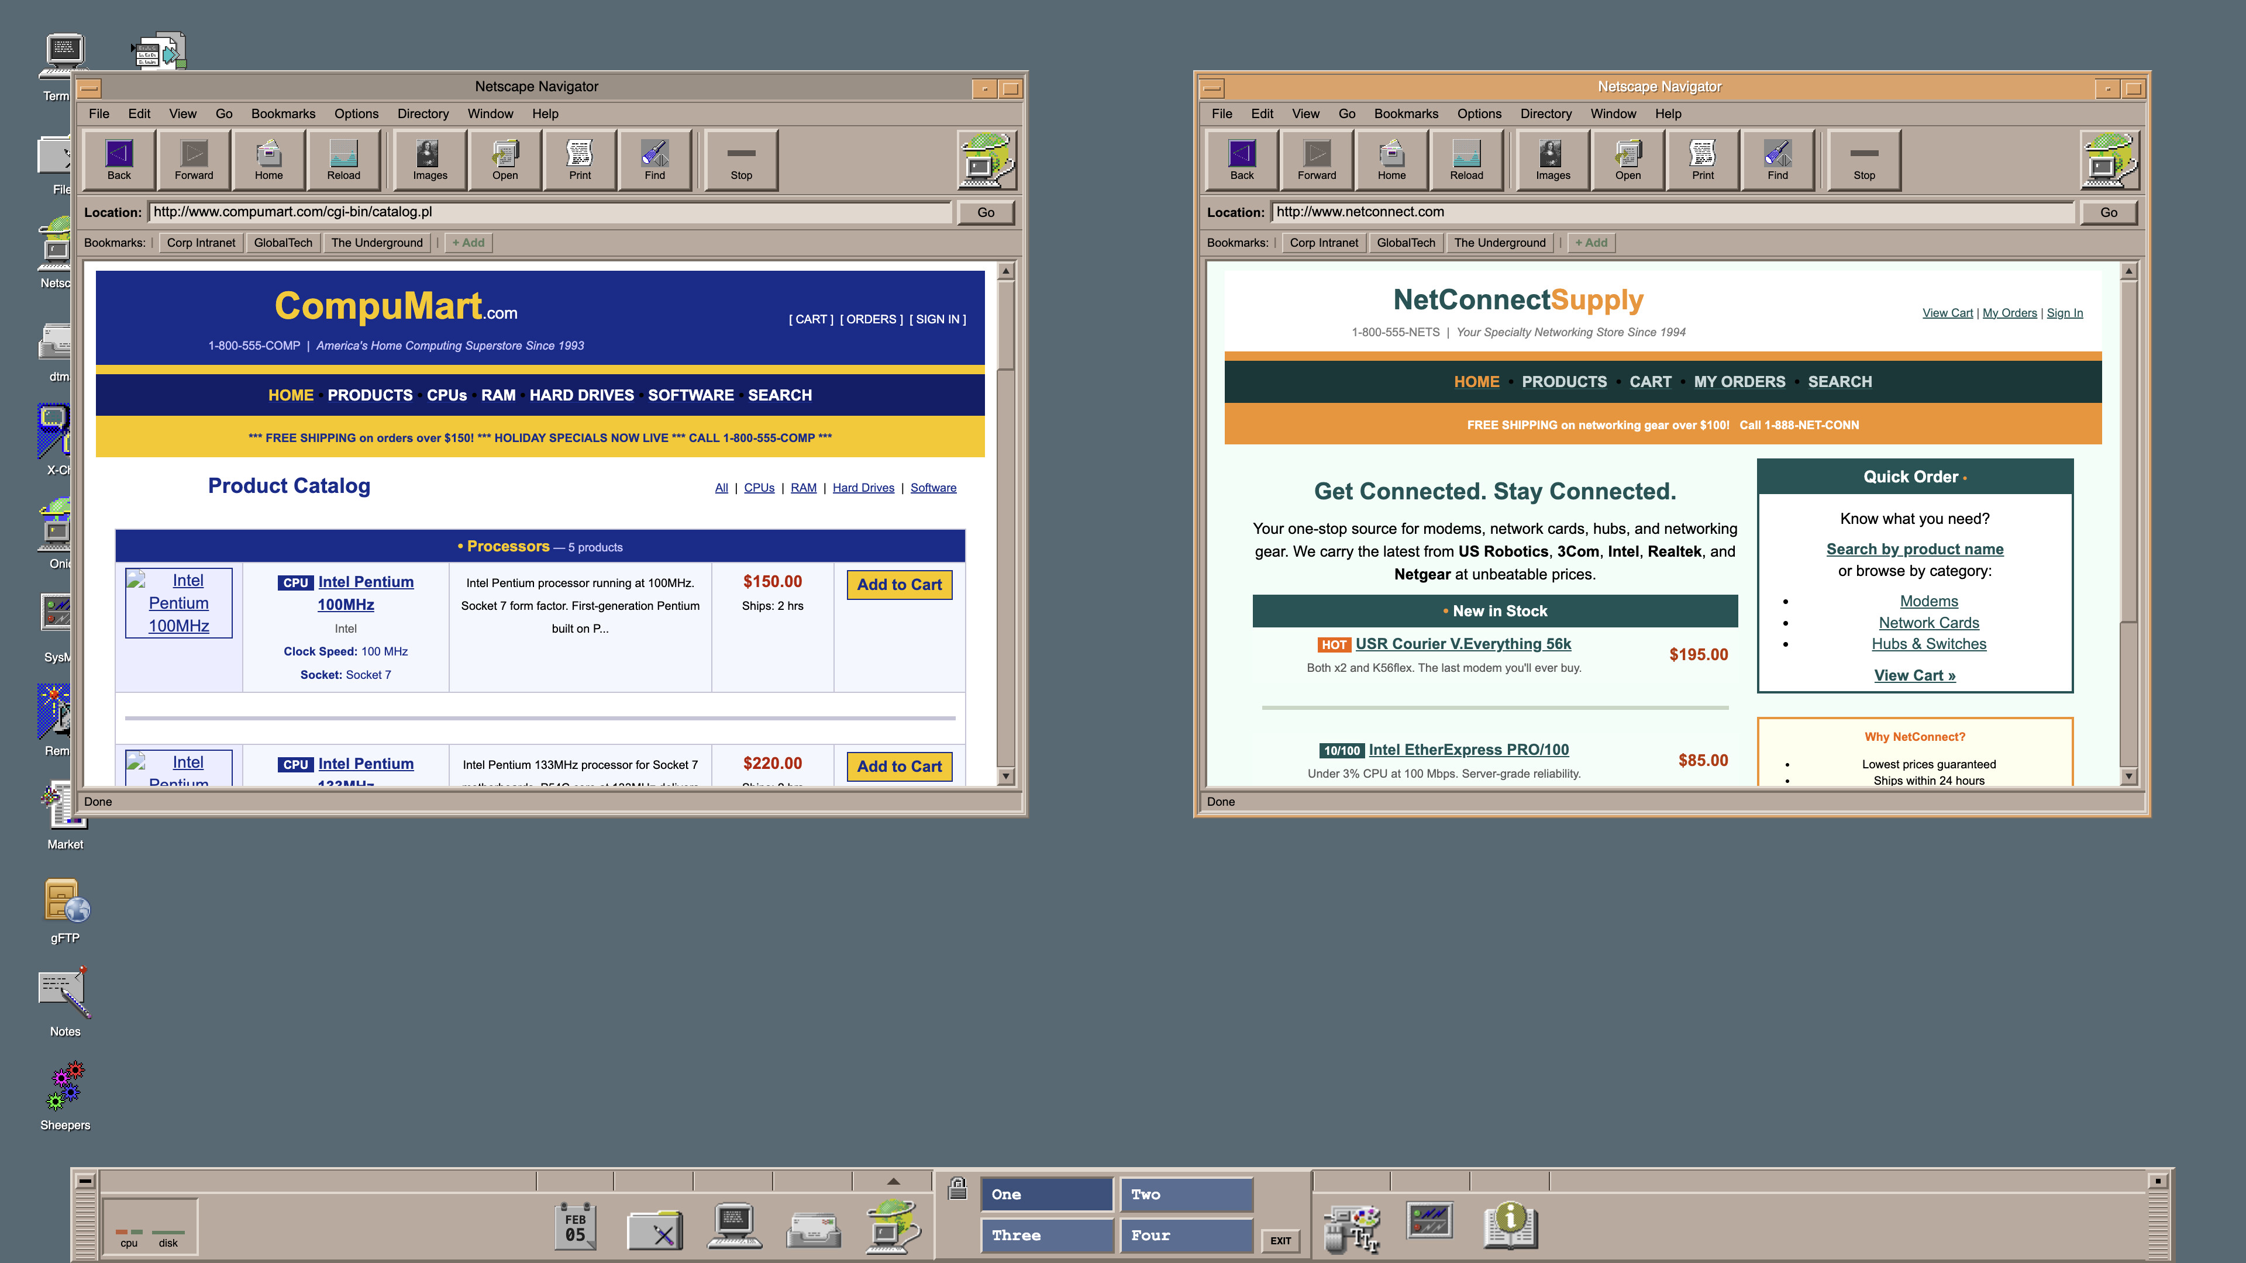
Task: Switch to workspace Two
Action: pos(1186,1194)
